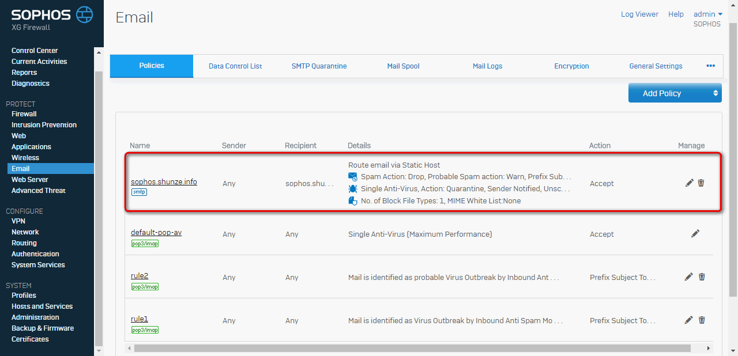
Task: Open the Data Control List tab
Action: (x=235, y=66)
